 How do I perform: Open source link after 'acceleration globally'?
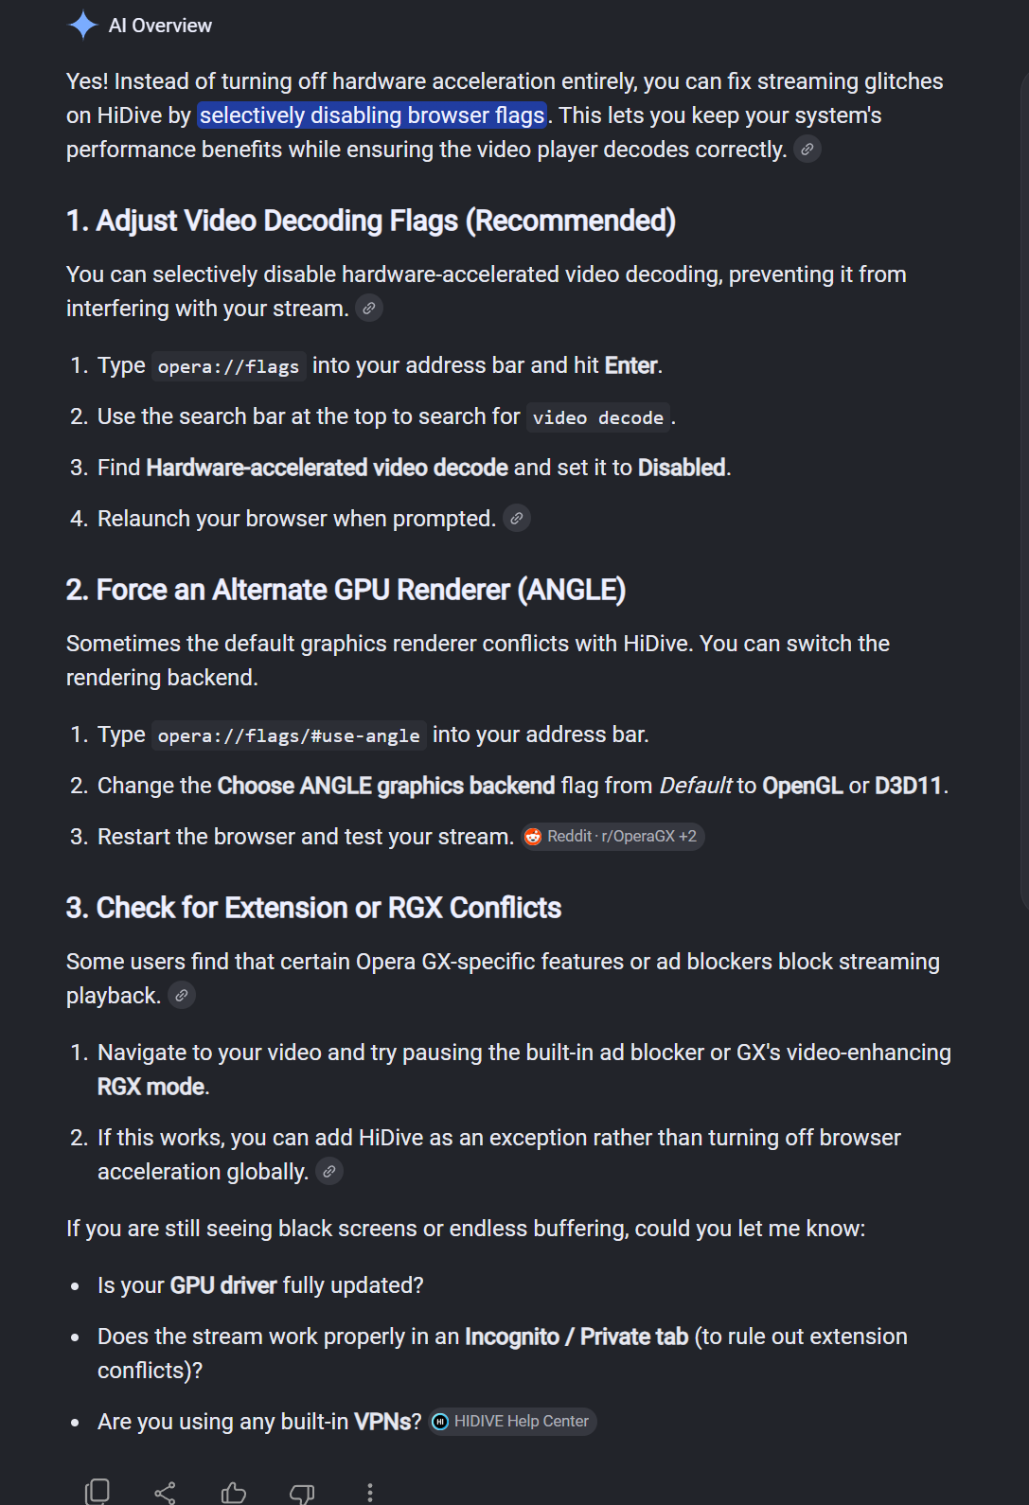(329, 1172)
